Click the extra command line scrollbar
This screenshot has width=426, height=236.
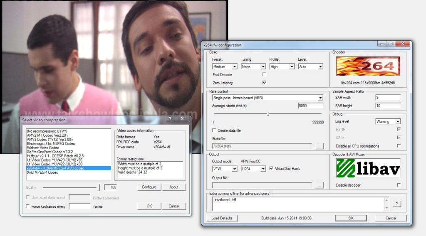(386, 204)
